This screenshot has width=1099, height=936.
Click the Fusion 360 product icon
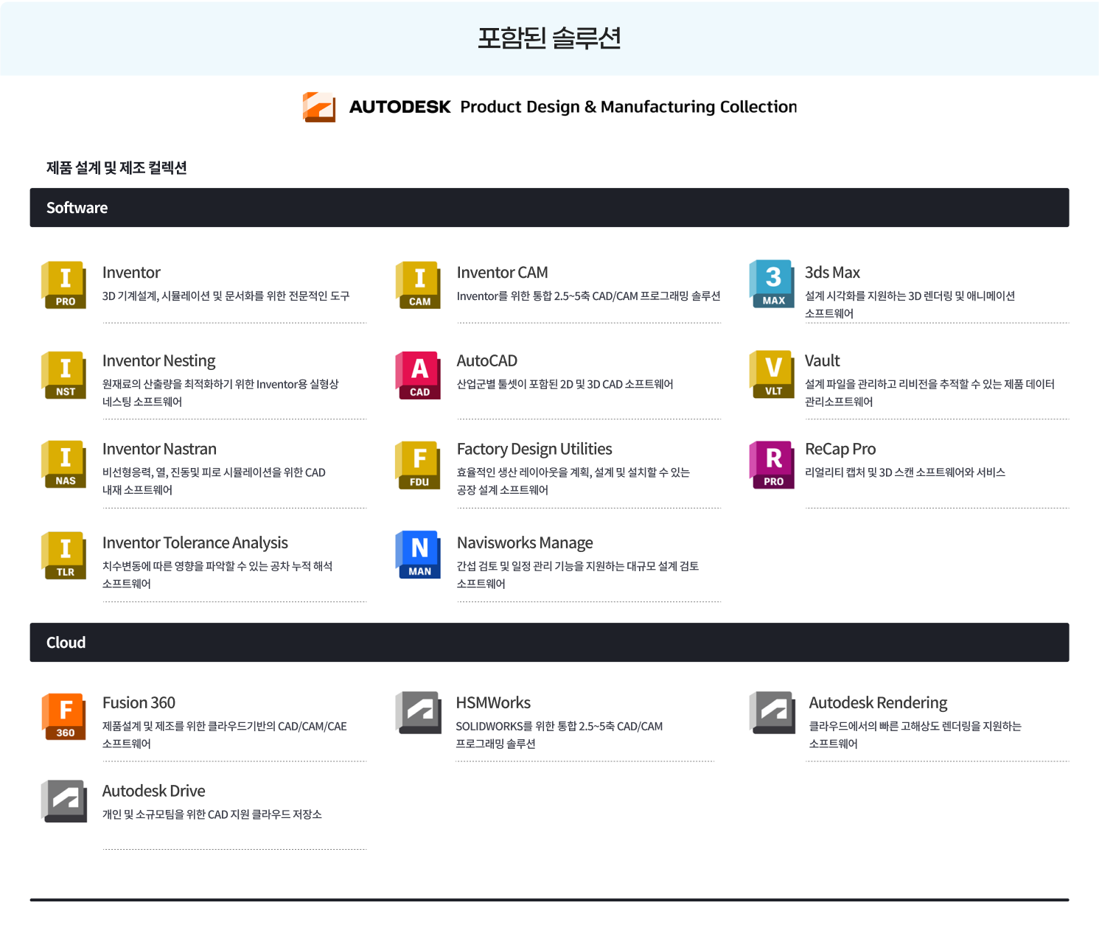[x=63, y=716]
